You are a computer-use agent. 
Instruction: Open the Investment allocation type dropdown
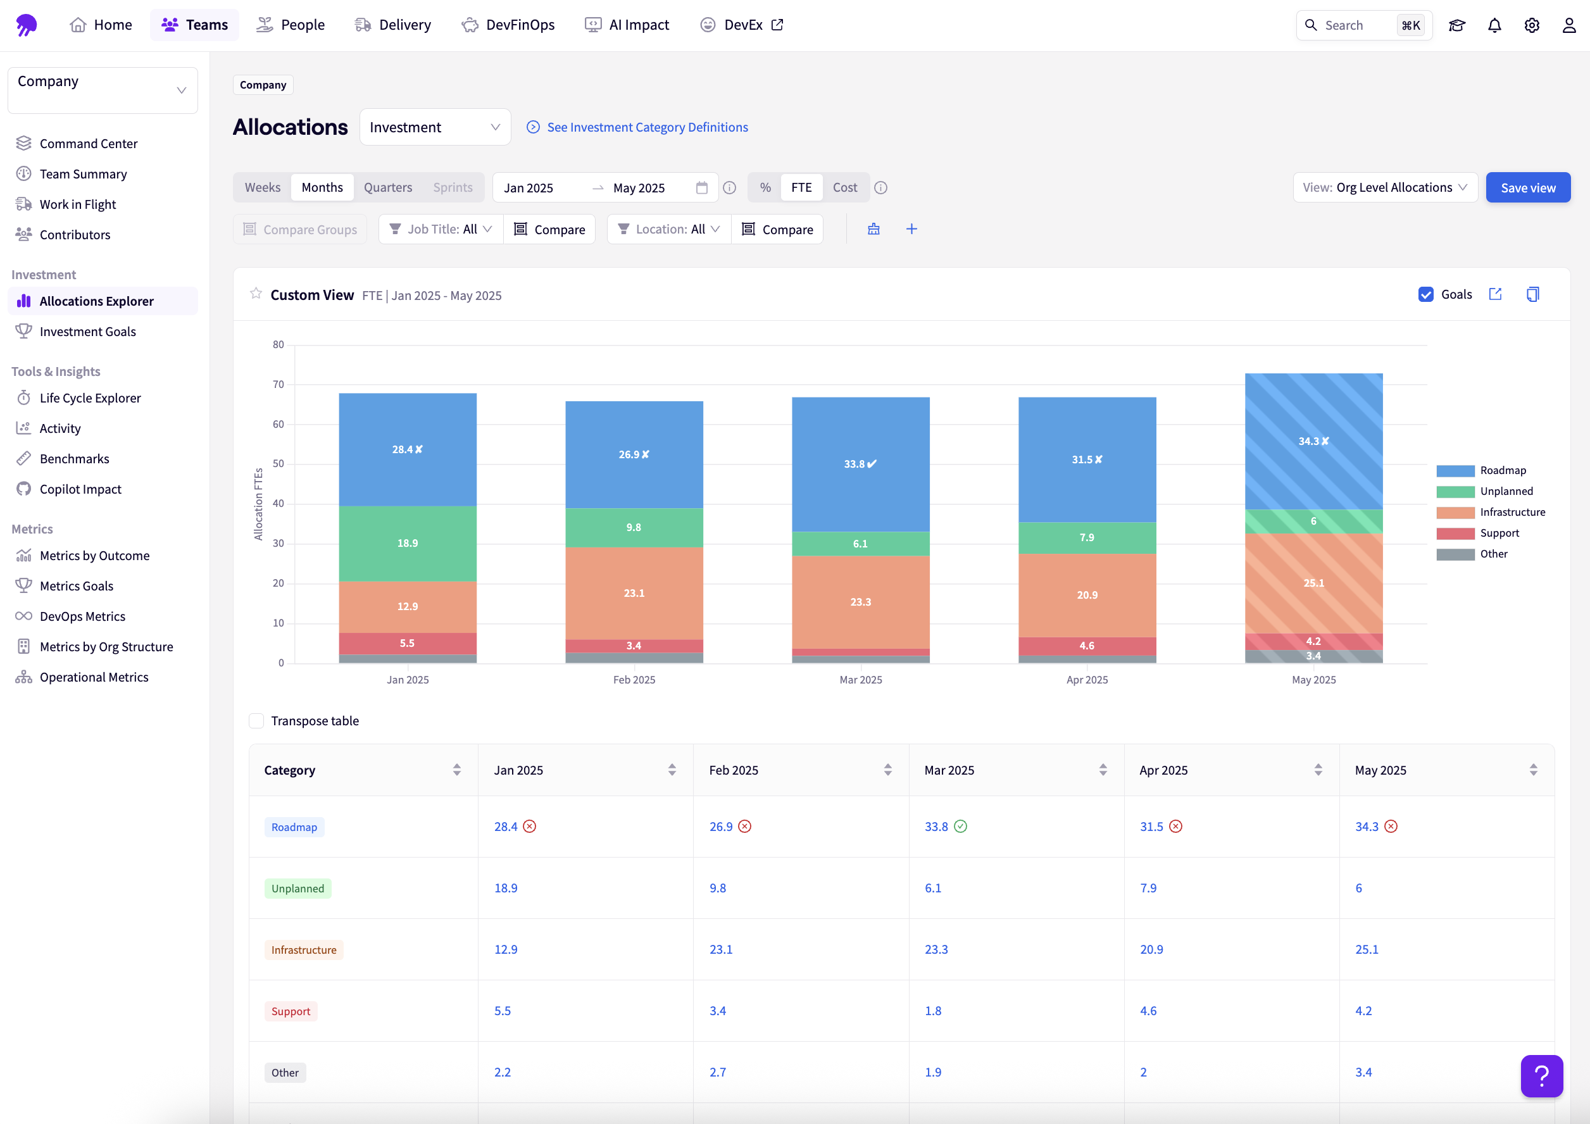tap(435, 127)
